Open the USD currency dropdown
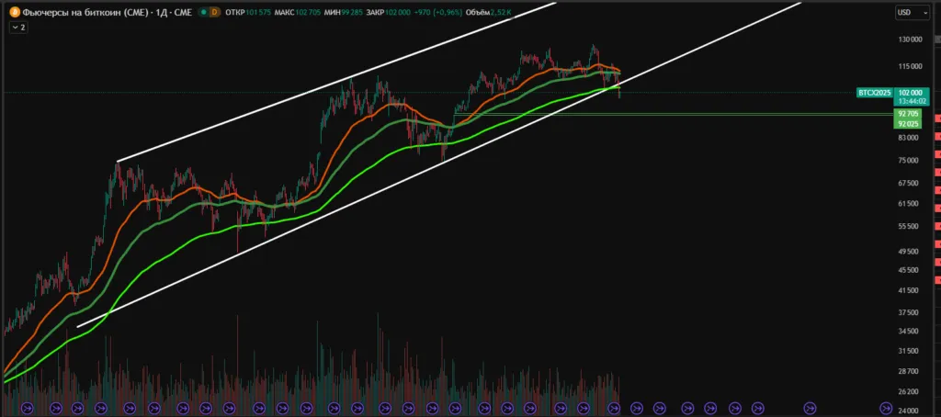The width and height of the screenshot is (941, 417). pyautogui.click(x=909, y=13)
